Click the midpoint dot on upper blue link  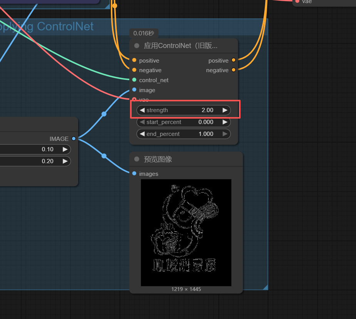[x=104, y=114]
